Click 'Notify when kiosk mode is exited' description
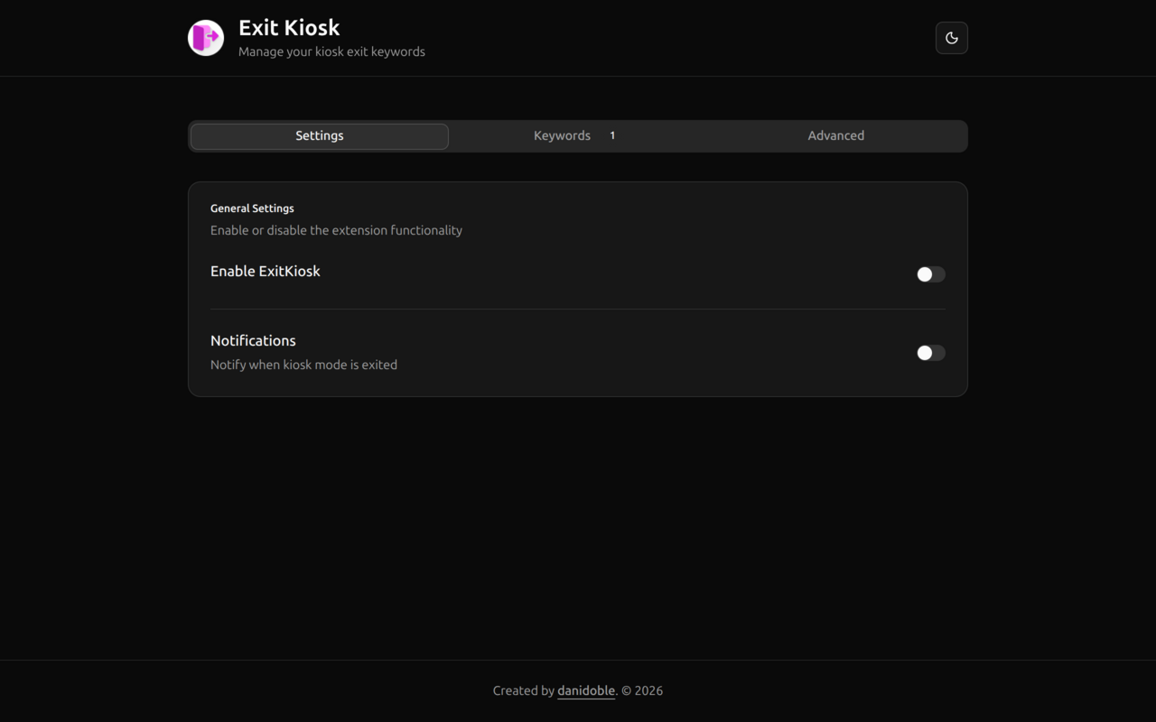 (x=303, y=365)
